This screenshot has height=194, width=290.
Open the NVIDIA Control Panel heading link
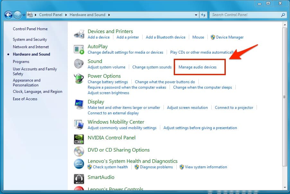(111, 137)
